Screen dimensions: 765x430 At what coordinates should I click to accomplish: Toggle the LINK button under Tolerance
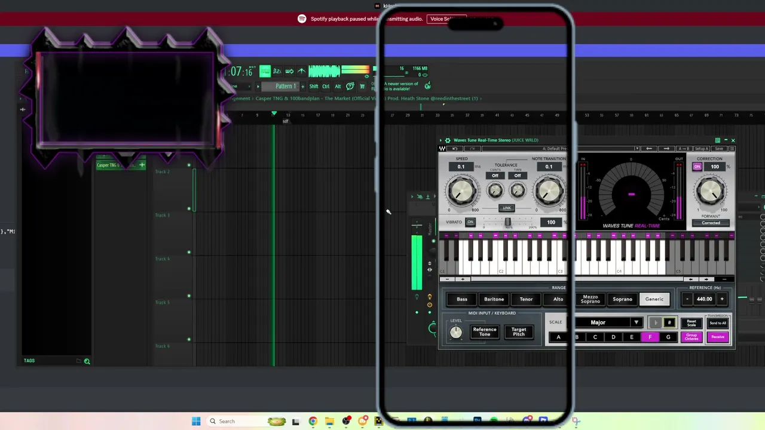(x=507, y=208)
